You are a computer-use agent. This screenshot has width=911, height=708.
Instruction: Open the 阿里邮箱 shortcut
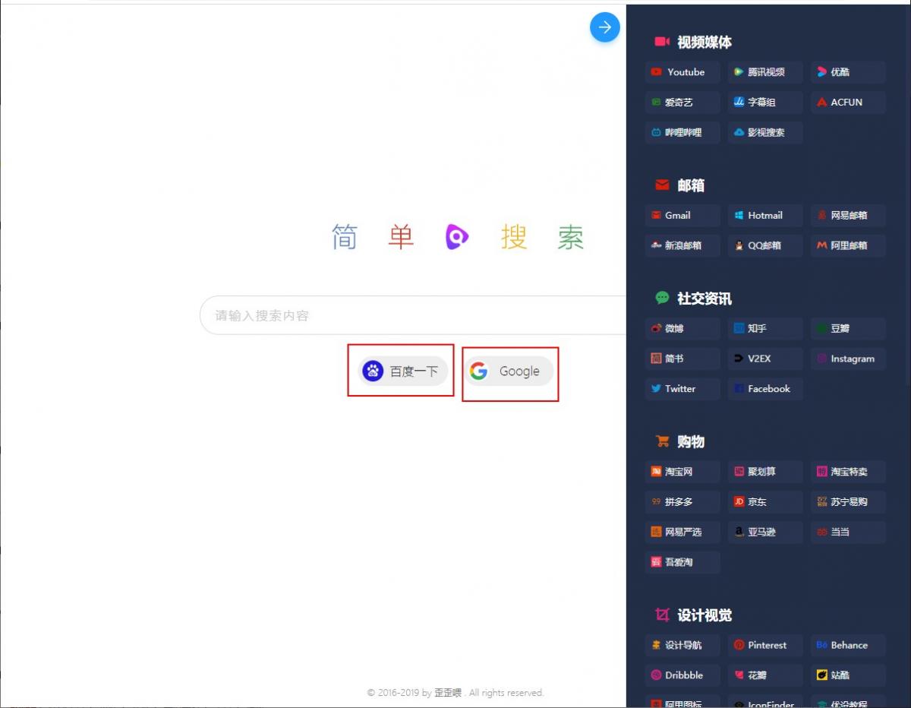848,245
